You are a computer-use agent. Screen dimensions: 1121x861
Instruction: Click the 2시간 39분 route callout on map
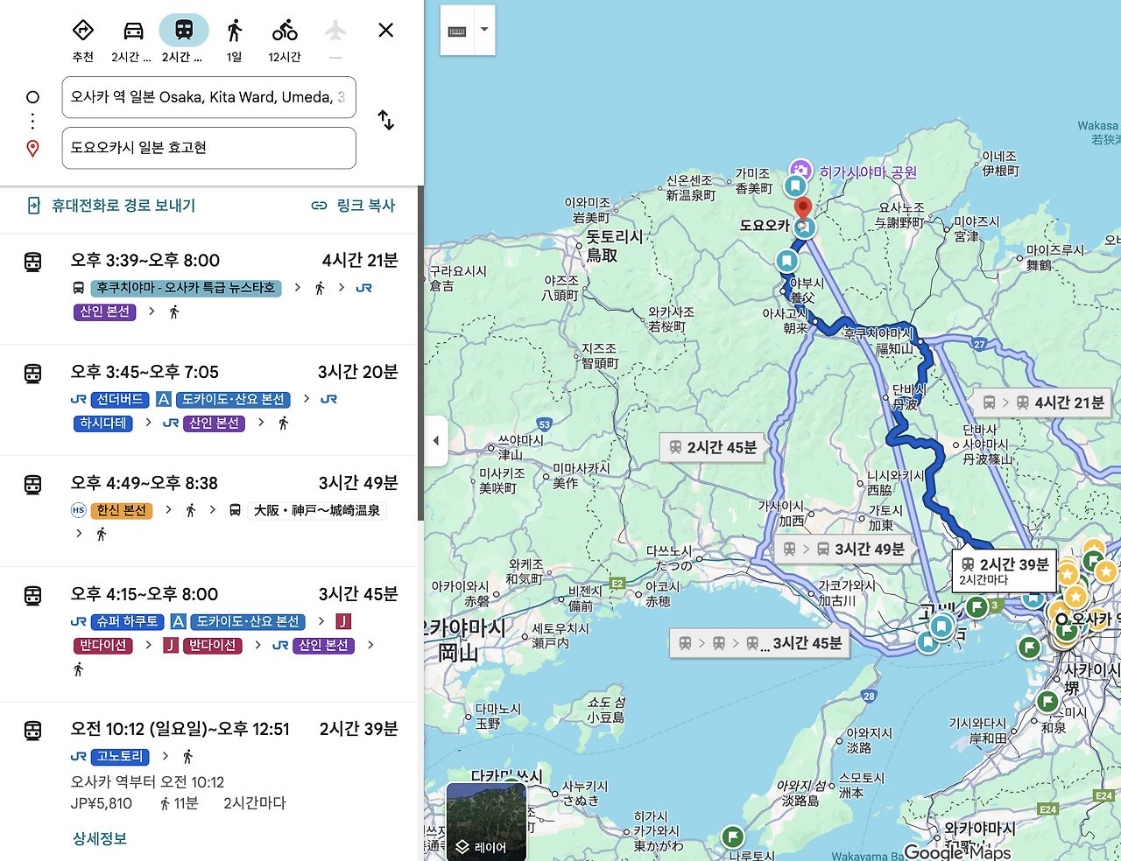tap(1005, 570)
